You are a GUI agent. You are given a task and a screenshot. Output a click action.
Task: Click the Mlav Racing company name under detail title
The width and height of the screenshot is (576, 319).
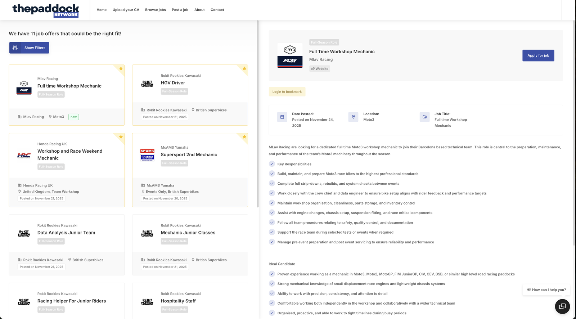pos(321,59)
